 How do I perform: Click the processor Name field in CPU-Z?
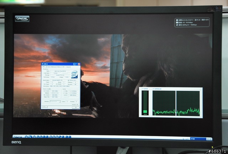pyautogui.click(x=60, y=71)
